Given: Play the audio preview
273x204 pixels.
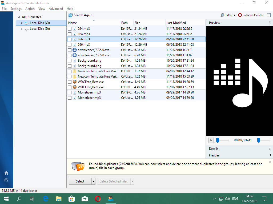Looking at the screenshot, I should point(211,140).
